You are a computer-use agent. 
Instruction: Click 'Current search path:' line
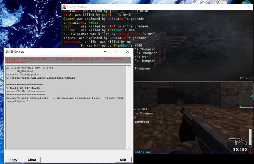pos(23,75)
